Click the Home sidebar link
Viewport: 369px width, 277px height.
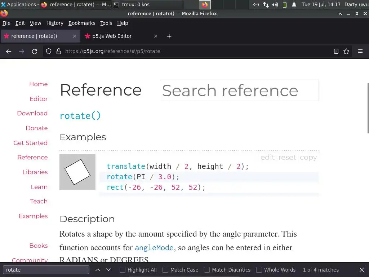point(38,84)
